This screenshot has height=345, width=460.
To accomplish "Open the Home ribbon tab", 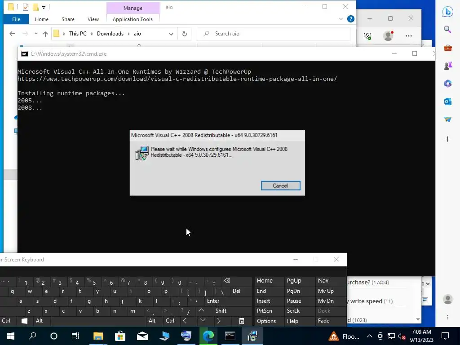I will point(42,19).
